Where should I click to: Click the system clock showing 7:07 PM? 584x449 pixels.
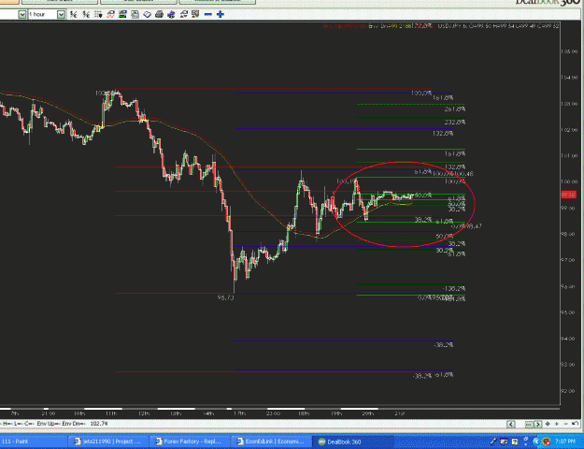(x=565, y=442)
